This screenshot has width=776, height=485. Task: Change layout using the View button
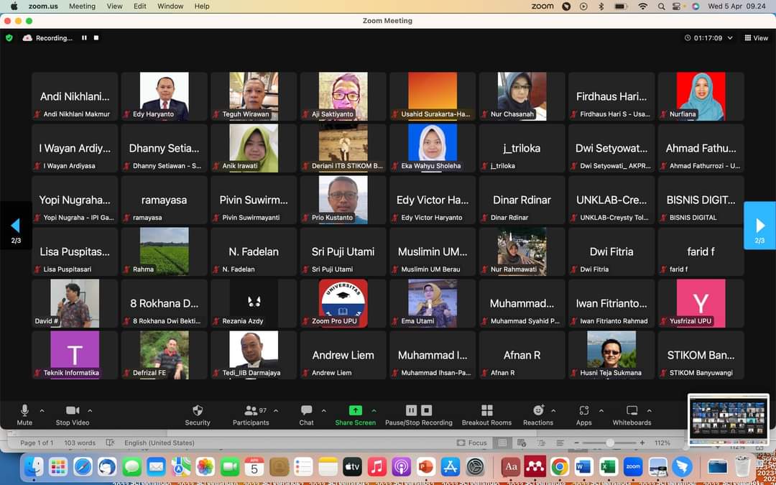(757, 38)
